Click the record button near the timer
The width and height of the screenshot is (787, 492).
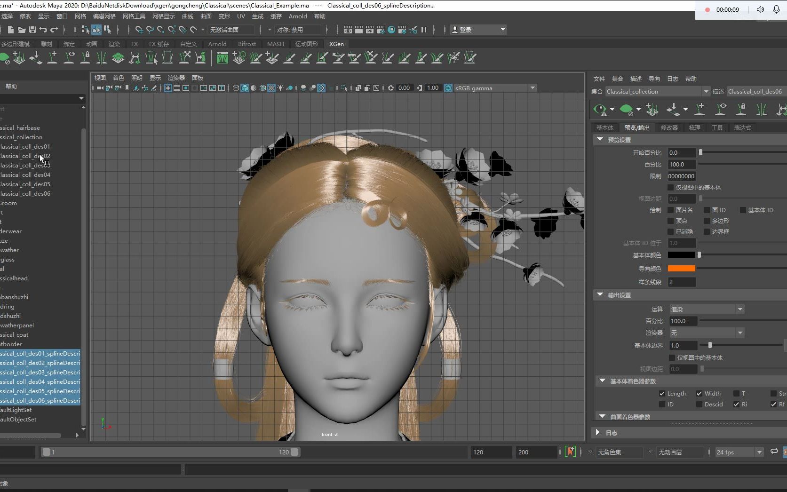(707, 9)
